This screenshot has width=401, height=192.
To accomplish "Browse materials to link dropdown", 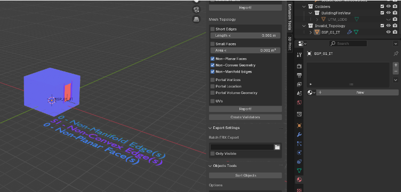I will point(311,93).
